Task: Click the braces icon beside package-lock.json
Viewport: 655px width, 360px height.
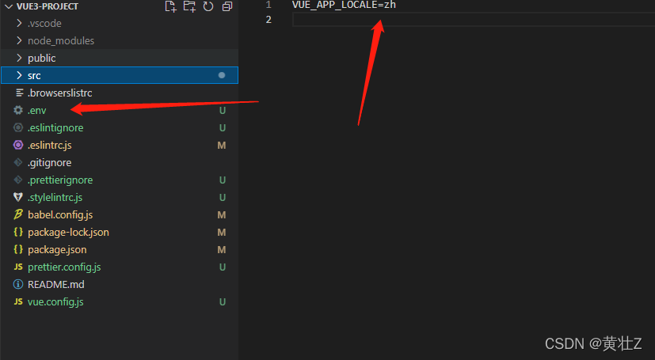Action: click(18, 232)
